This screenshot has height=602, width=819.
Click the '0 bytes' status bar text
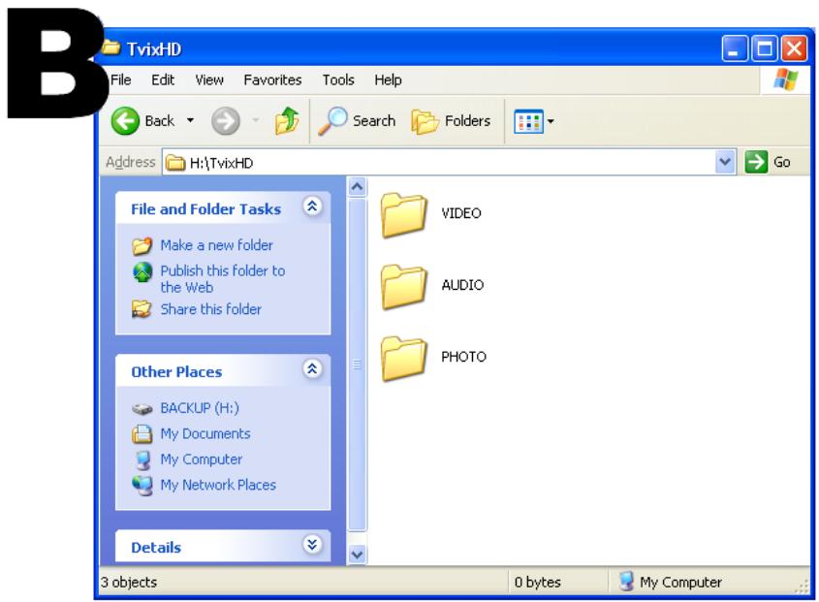pyautogui.click(x=538, y=583)
